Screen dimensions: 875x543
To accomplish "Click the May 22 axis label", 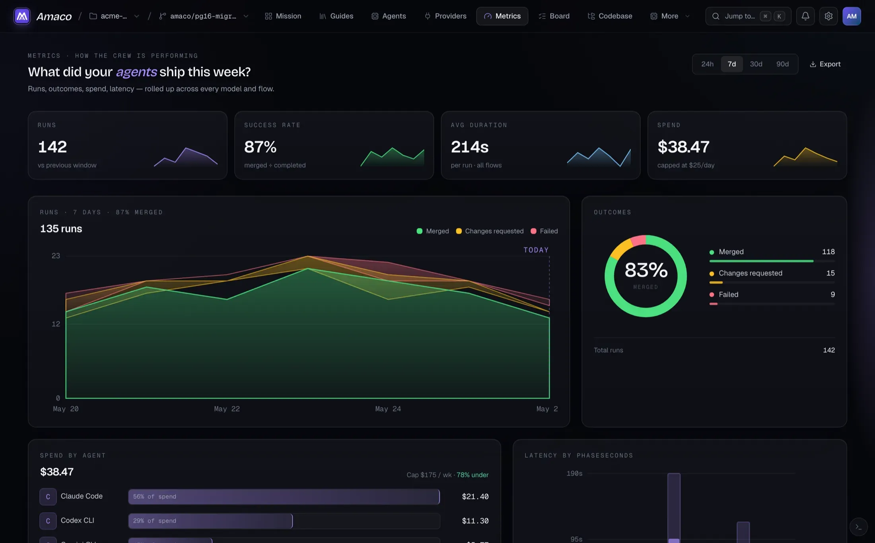I will [x=227, y=409].
